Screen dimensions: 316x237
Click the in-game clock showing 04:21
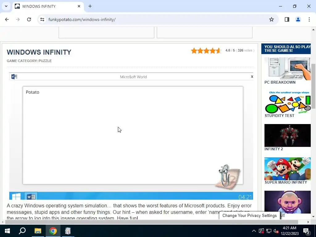pos(245,197)
